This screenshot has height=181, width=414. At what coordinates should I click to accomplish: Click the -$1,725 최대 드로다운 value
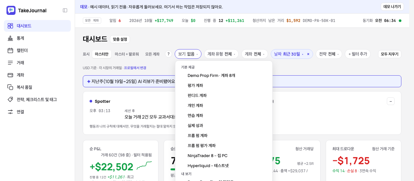click(351, 161)
